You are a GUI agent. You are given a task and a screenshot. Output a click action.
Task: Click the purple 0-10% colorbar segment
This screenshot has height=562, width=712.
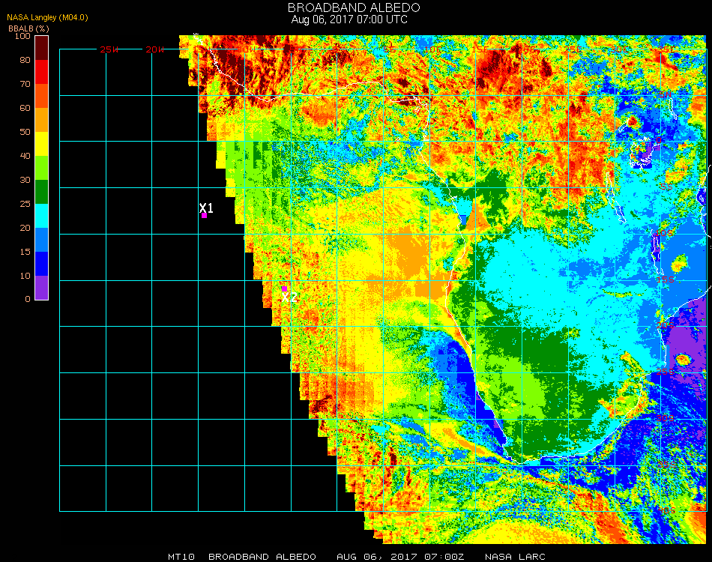point(42,288)
